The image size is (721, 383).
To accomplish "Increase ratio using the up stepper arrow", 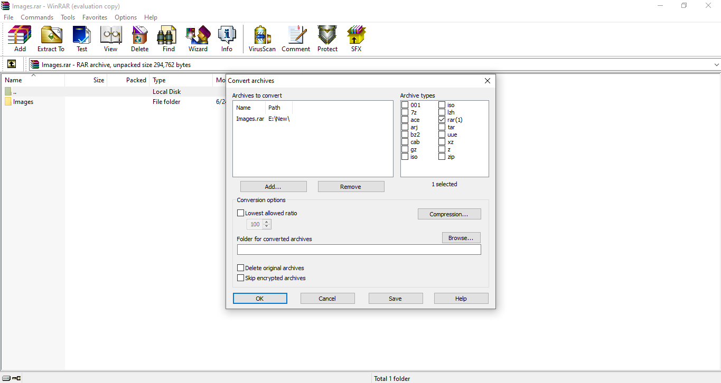I will tap(266, 221).
